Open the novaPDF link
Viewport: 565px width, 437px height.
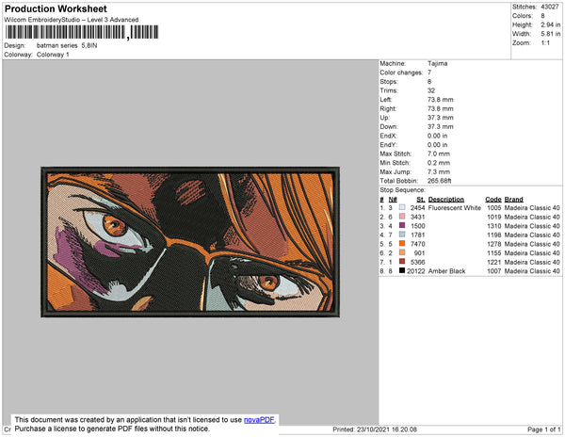tap(259, 420)
